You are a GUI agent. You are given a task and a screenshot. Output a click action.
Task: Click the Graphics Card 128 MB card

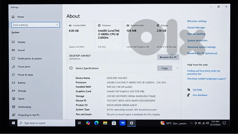(x=138, y=36)
